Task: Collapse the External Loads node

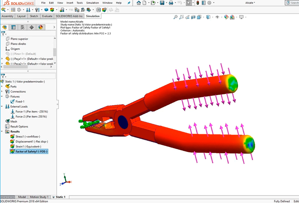Action: 2,106
